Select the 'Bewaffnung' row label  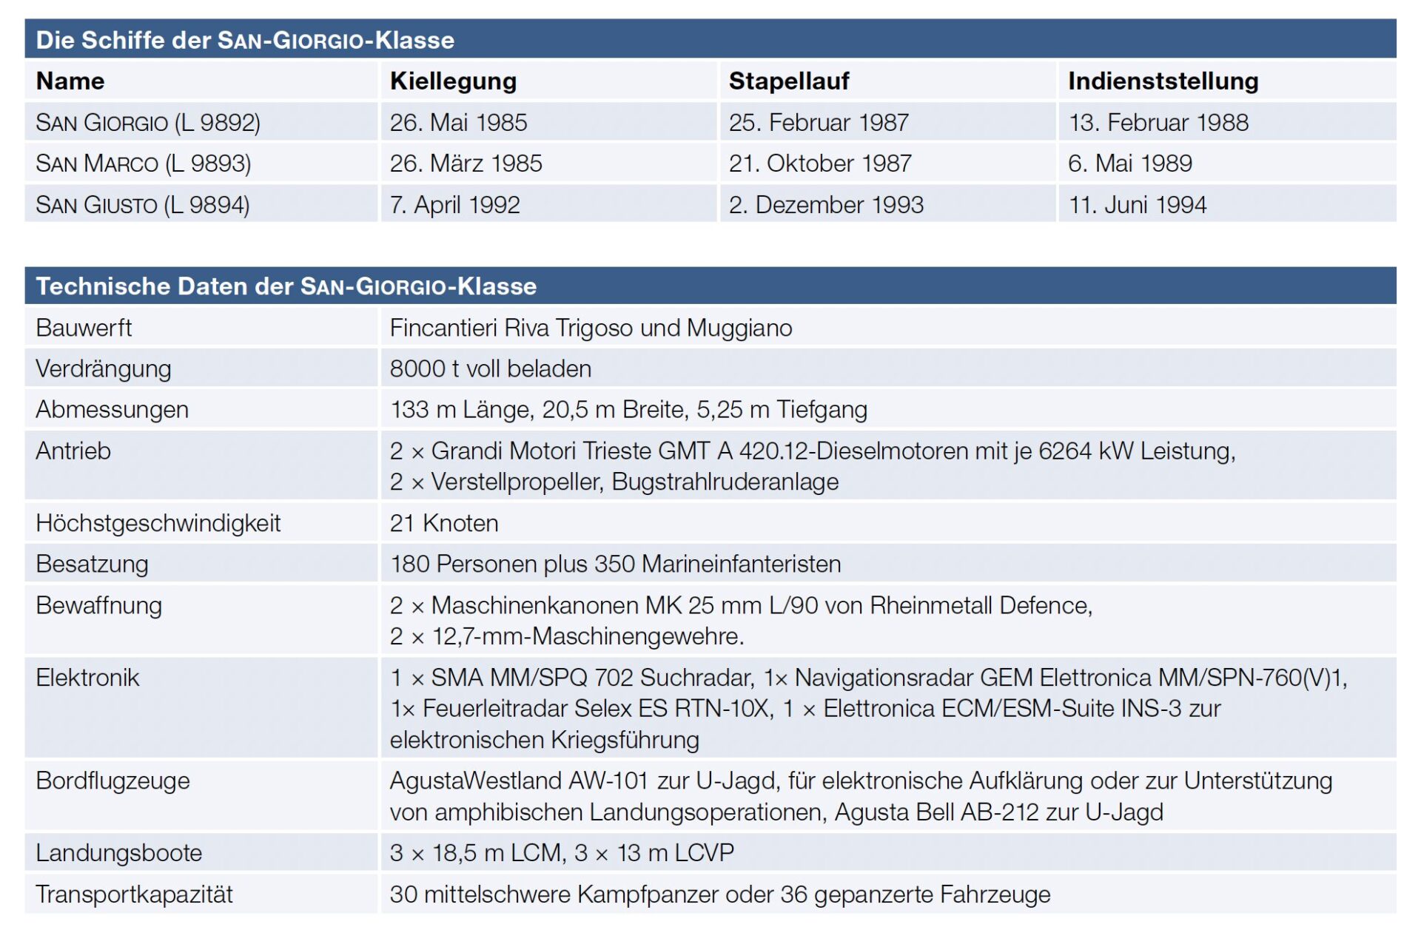pos(99,606)
